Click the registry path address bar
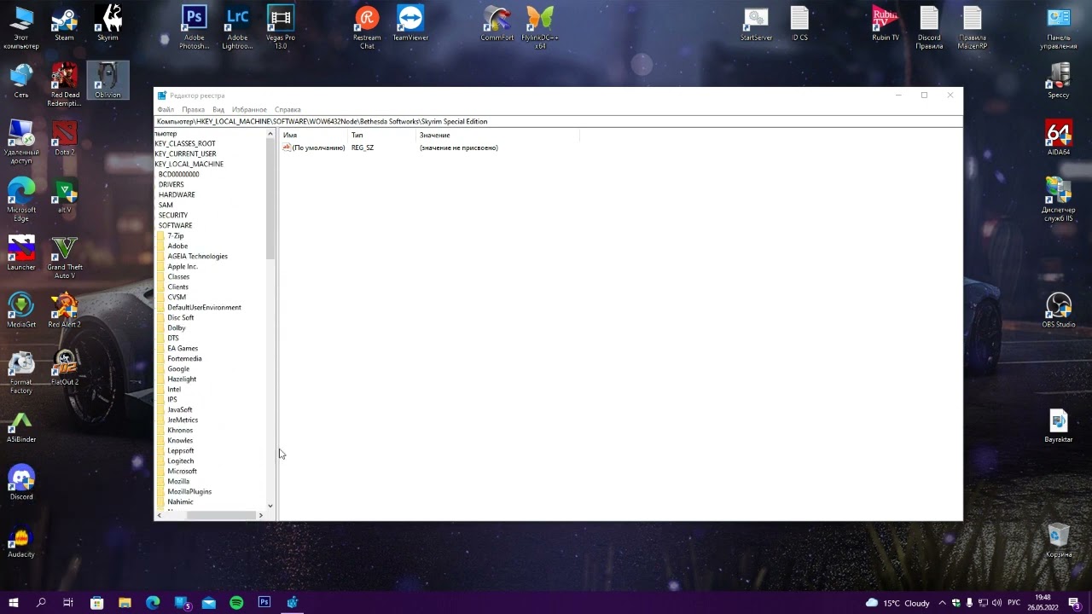The width and height of the screenshot is (1092, 614). point(558,121)
